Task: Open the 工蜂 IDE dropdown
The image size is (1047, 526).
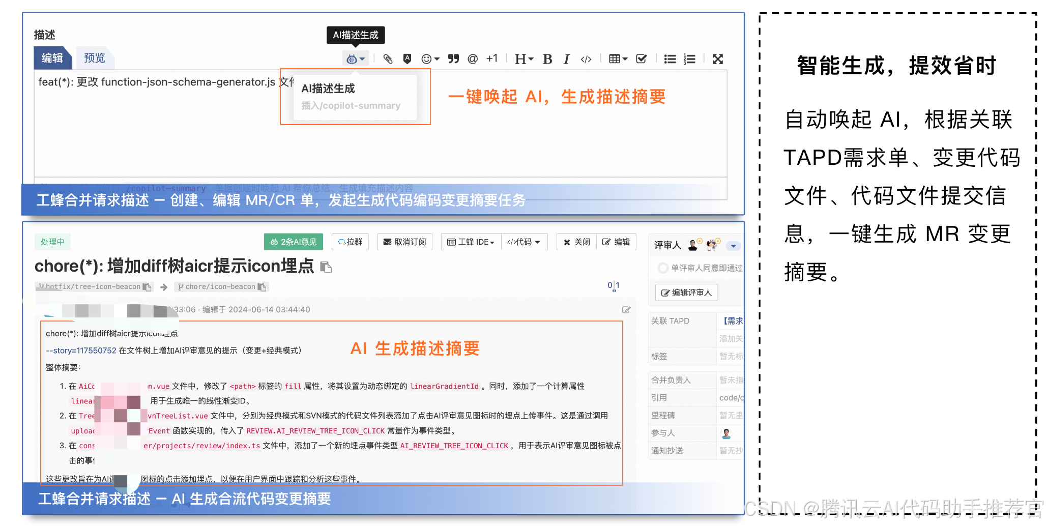Action: 471,242
